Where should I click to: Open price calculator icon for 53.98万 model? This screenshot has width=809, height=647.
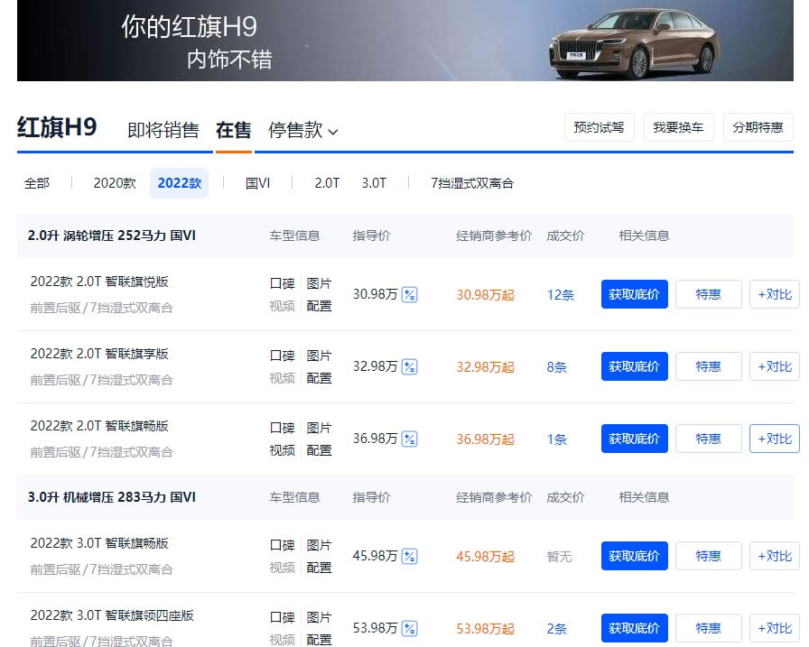tap(410, 628)
